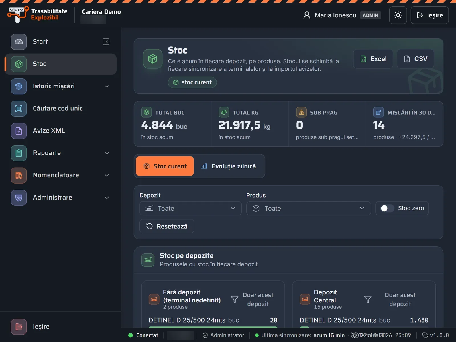Toggle the light theme sun icon
The width and height of the screenshot is (456, 342).
click(x=398, y=15)
